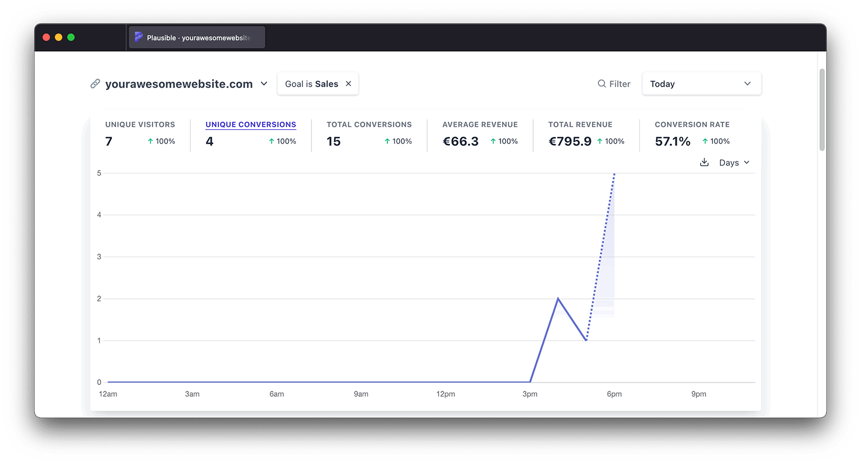Click the Goal is Sales filter label

click(x=311, y=84)
